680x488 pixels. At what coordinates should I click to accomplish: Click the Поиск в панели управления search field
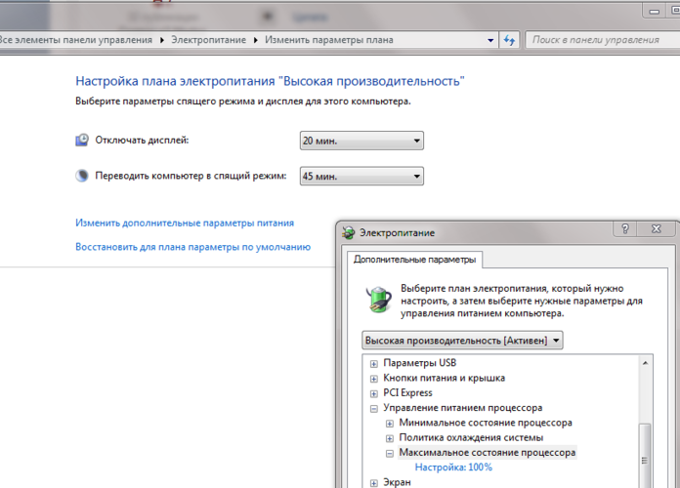(x=598, y=40)
